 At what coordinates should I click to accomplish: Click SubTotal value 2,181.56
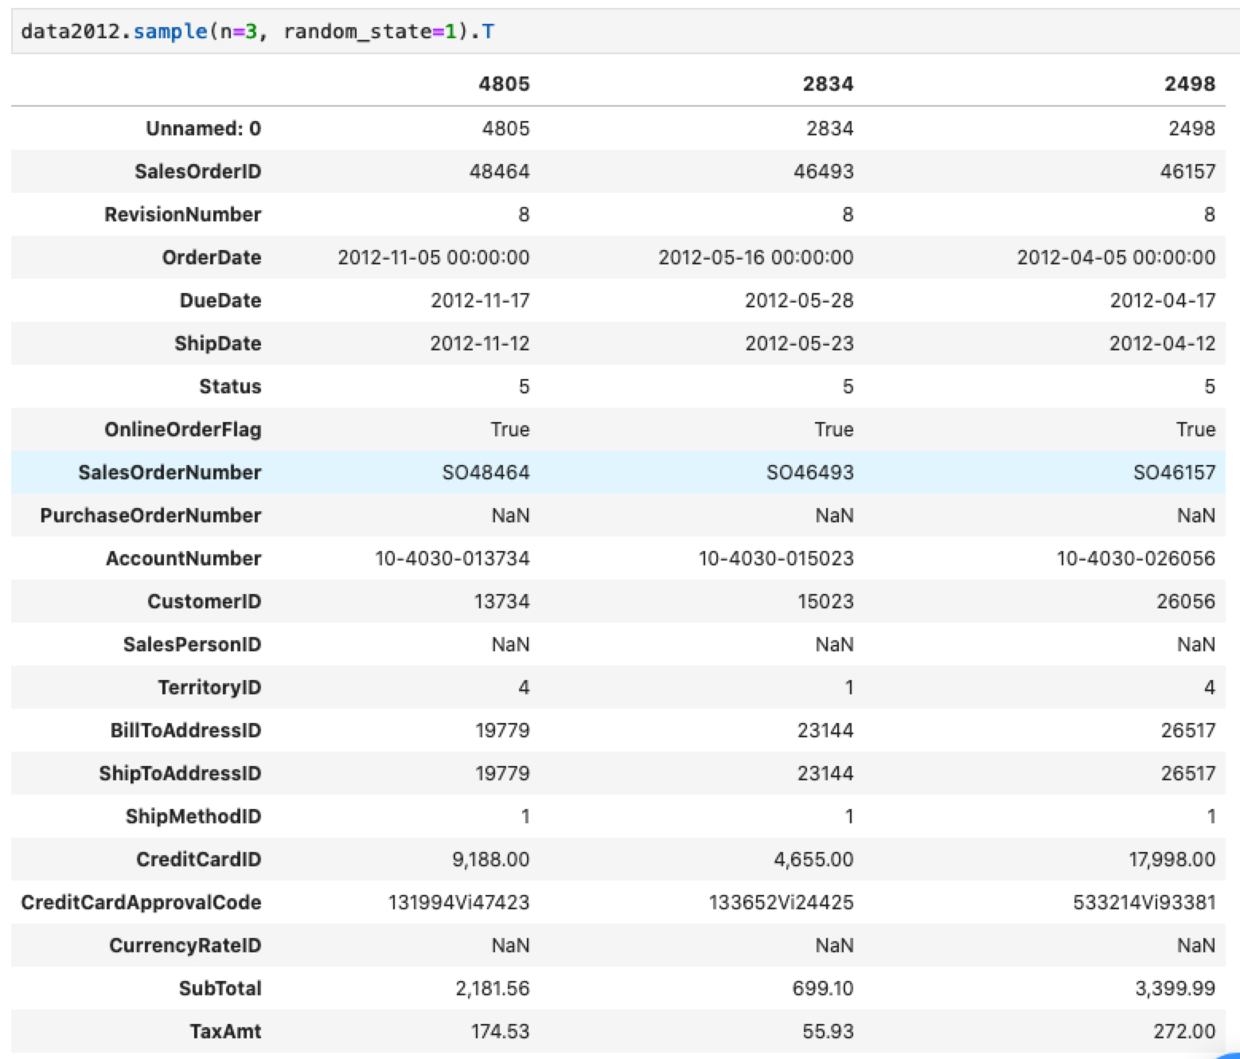point(493,989)
